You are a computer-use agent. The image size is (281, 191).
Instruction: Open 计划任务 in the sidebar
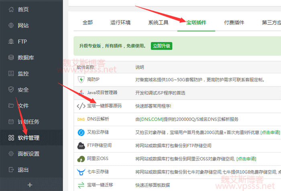pos(29,122)
